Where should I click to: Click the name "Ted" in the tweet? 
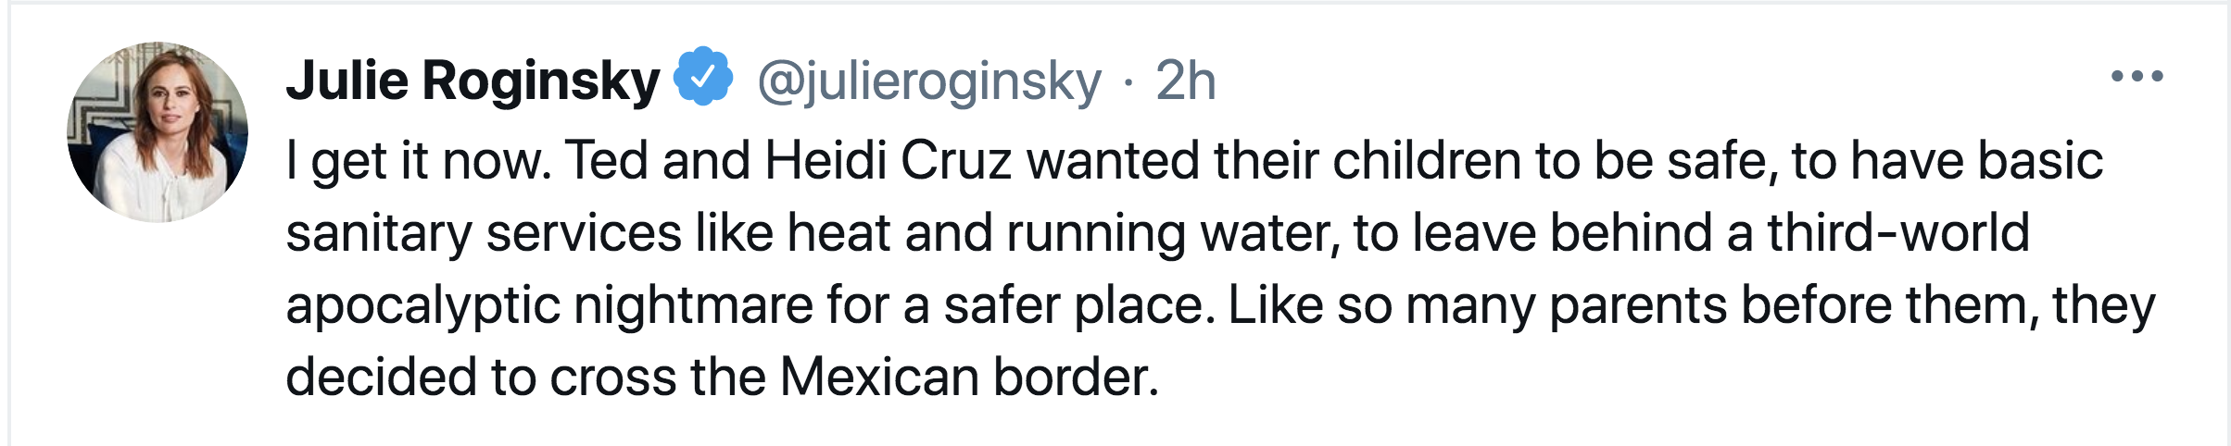tap(607, 160)
